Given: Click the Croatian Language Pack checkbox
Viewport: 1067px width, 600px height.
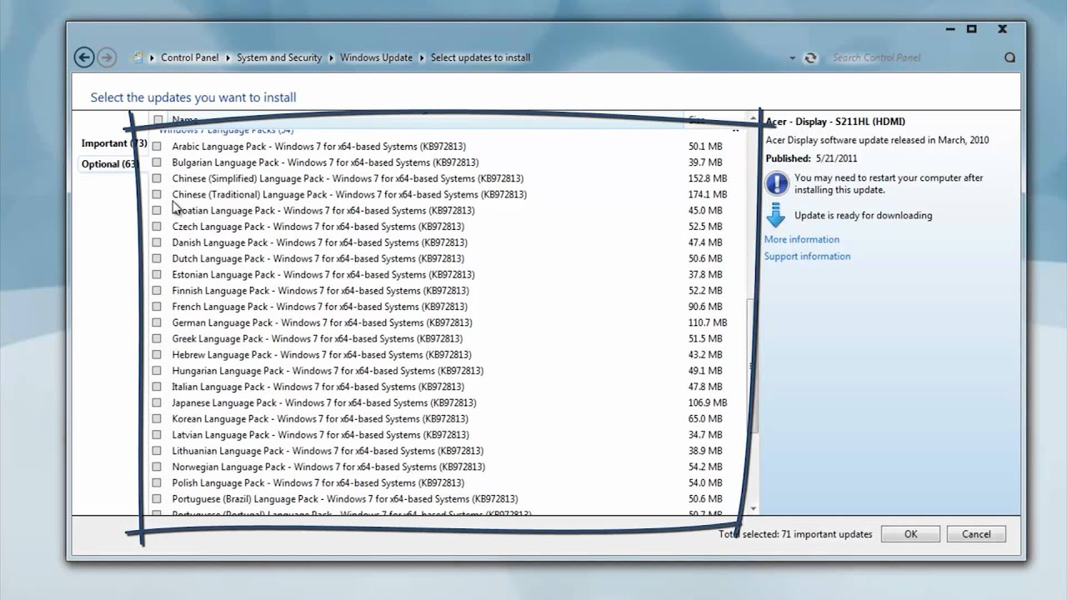Looking at the screenshot, I should click(x=157, y=211).
